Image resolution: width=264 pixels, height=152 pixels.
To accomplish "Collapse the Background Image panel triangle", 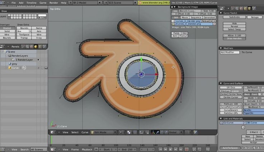I will 175,7.
